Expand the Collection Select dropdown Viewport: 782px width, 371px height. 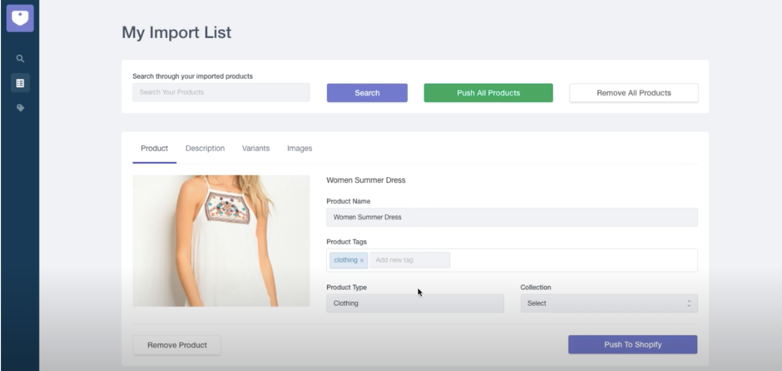(x=608, y=303)
